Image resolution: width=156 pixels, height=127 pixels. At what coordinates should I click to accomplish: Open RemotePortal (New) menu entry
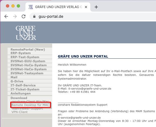[28, 50]
